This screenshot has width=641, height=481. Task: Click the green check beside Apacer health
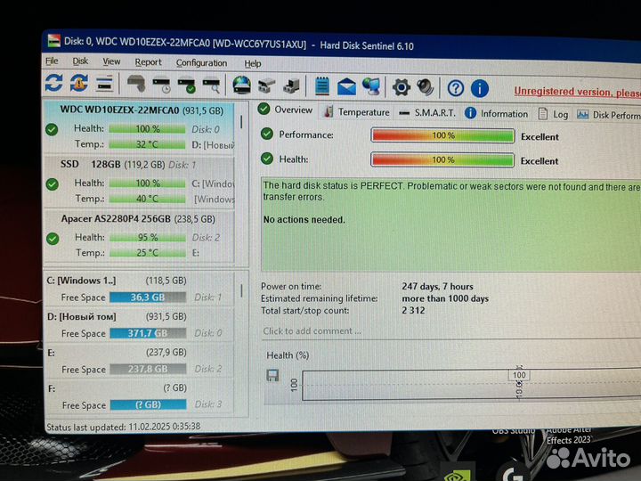pos(53,239)
